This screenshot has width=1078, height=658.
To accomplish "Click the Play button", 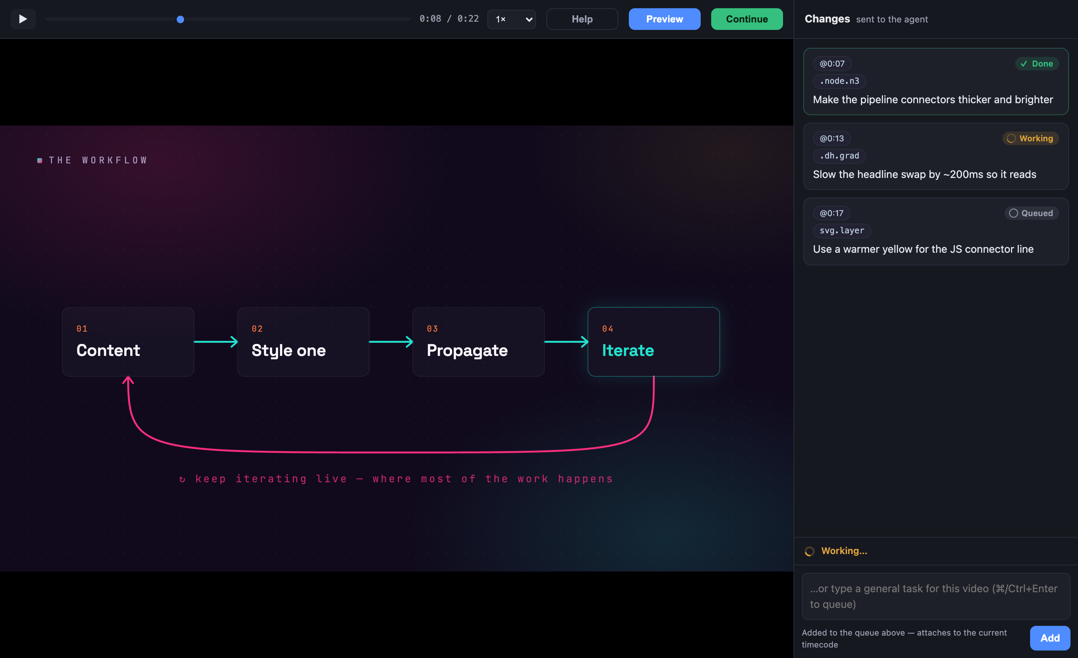I will pyautogui.click(x=23, y=19).
